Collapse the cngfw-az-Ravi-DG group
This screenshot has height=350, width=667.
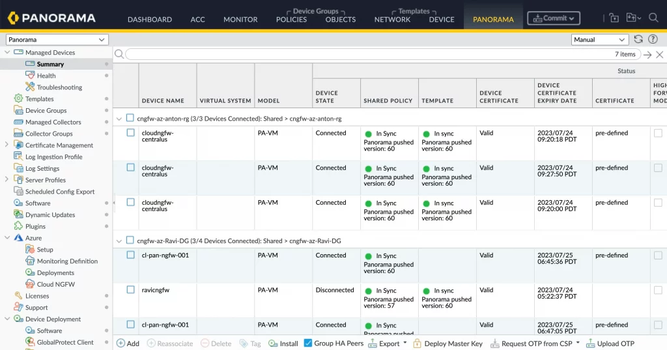(x=119, y=241)
